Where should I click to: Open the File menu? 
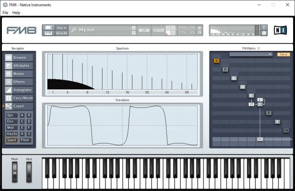point(5,12)
